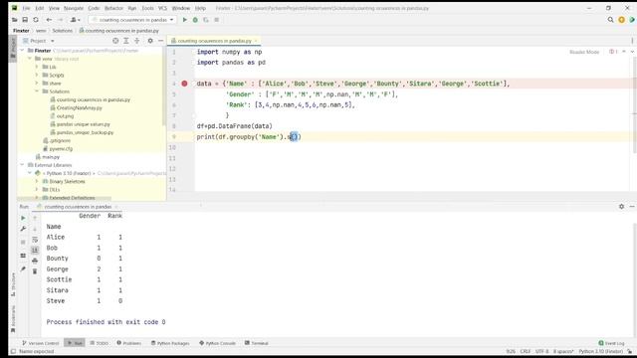Open the File menu
This screenshot has width=637, height=358.
[x=27, y=8]
